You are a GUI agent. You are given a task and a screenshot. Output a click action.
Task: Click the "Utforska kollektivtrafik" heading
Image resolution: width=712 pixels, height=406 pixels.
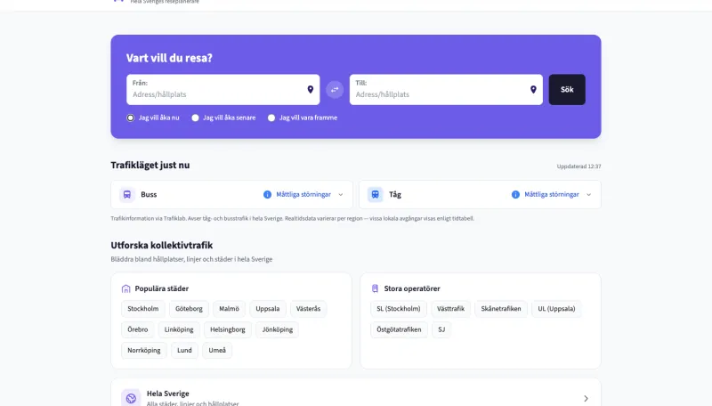point(162,245)
